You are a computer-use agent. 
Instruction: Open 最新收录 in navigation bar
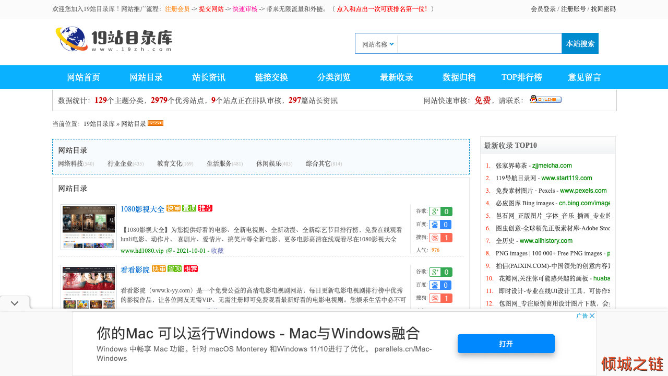pyautogui.click(x=397, y=77)
